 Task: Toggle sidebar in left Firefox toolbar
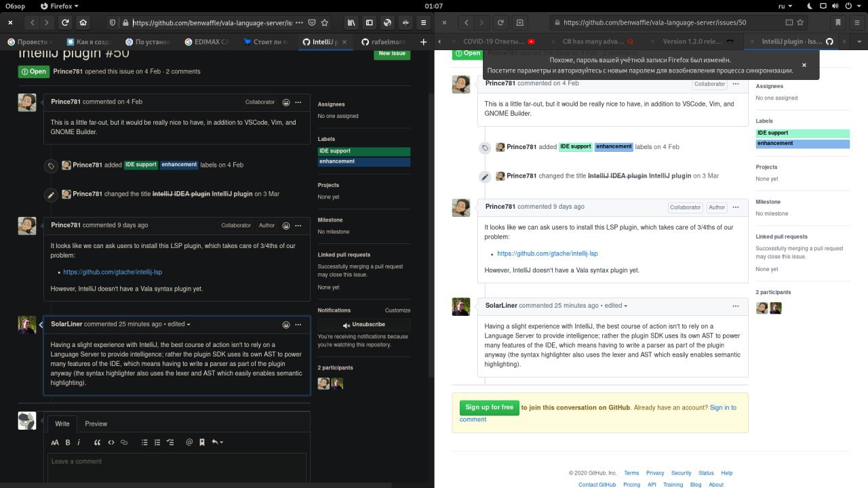pyautogui.click(x=370, y=22)
